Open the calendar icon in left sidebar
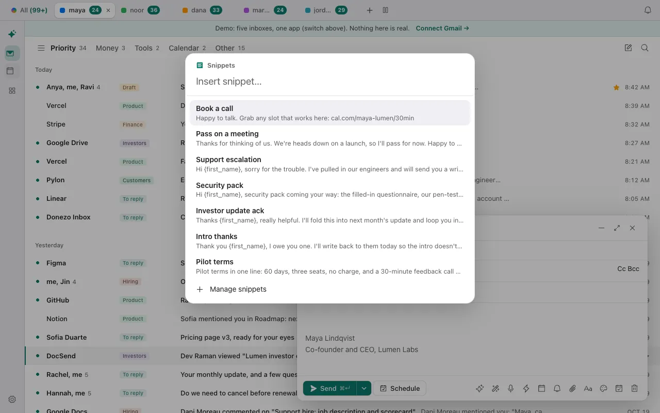Screen dimensions: 660x413 (x=10, y=71)
